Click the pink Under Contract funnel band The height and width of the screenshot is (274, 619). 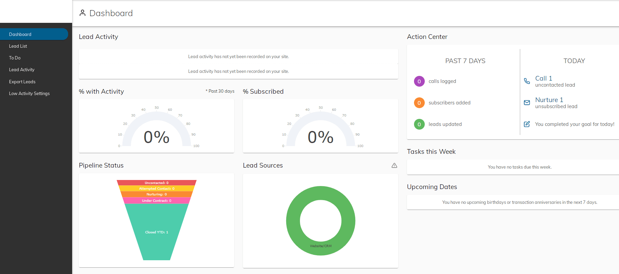pyautogui.click(x=156, y=200)
